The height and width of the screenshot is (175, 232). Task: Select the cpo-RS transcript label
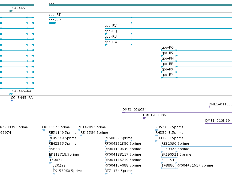(x=167, y=53)
